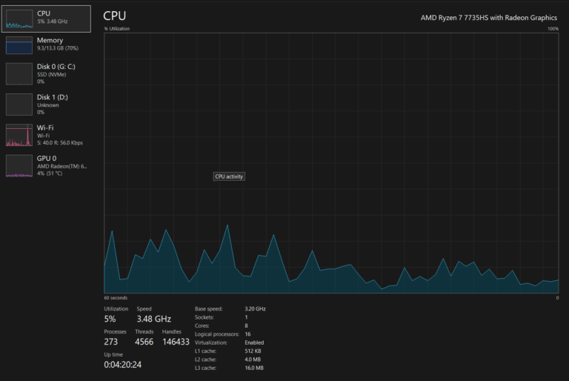Click the processor name 'AMD Ryzen 7 7735HS with Radeon Graphics'
The height and width of the screenshot is (381, 569).
click(488, 18)
